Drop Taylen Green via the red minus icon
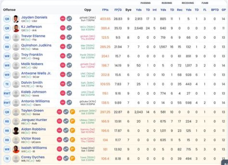This screenshot has height=165, width=228. click(59, 112)
